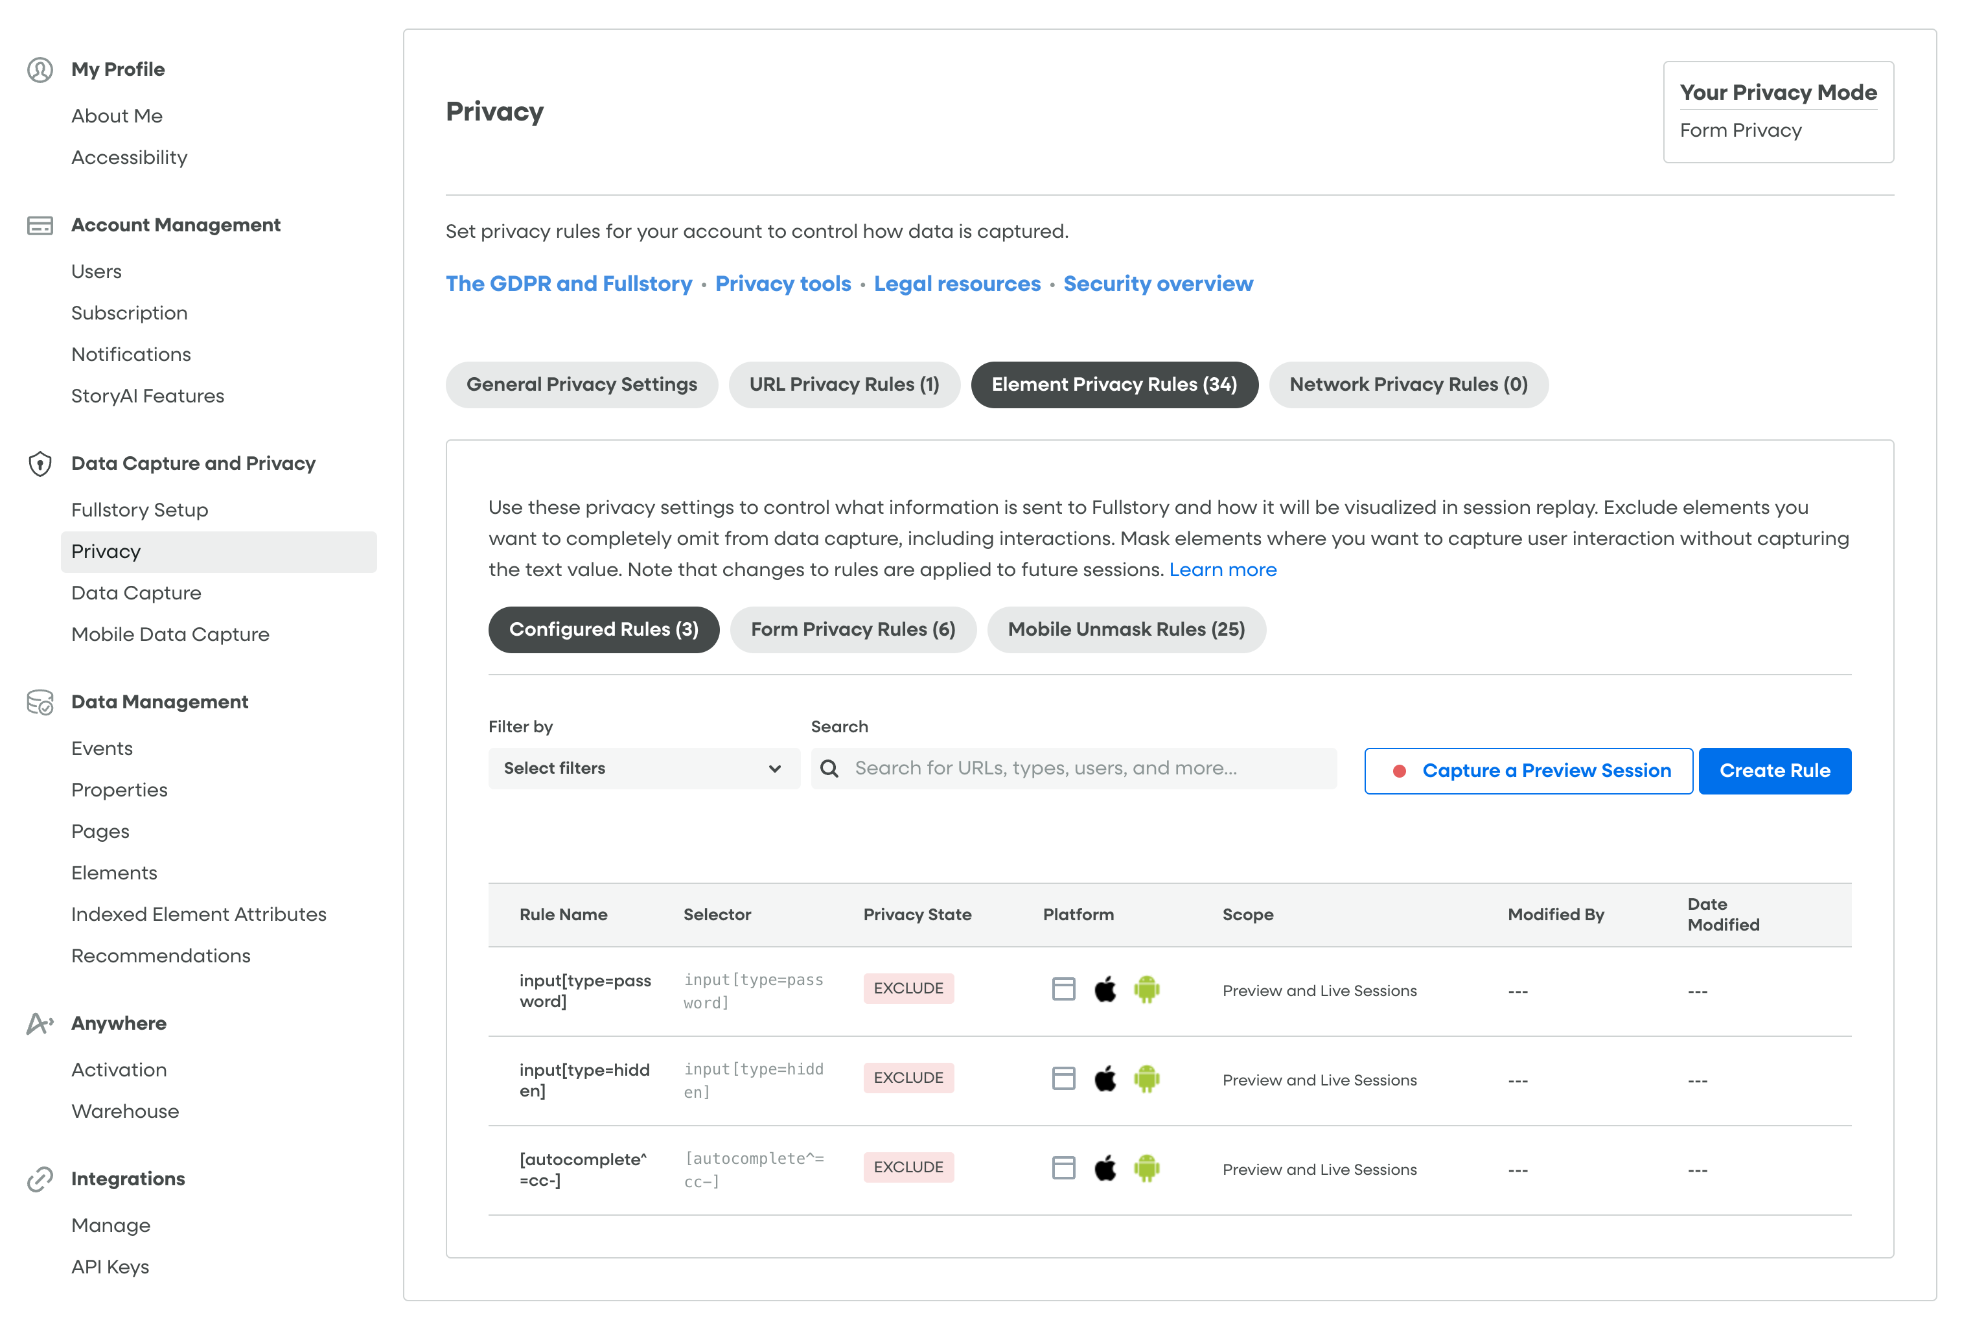1962x1322 pixels.
Task: Click the Data Capture and Privacy shield icon
Action: click(x=39, y=464)
